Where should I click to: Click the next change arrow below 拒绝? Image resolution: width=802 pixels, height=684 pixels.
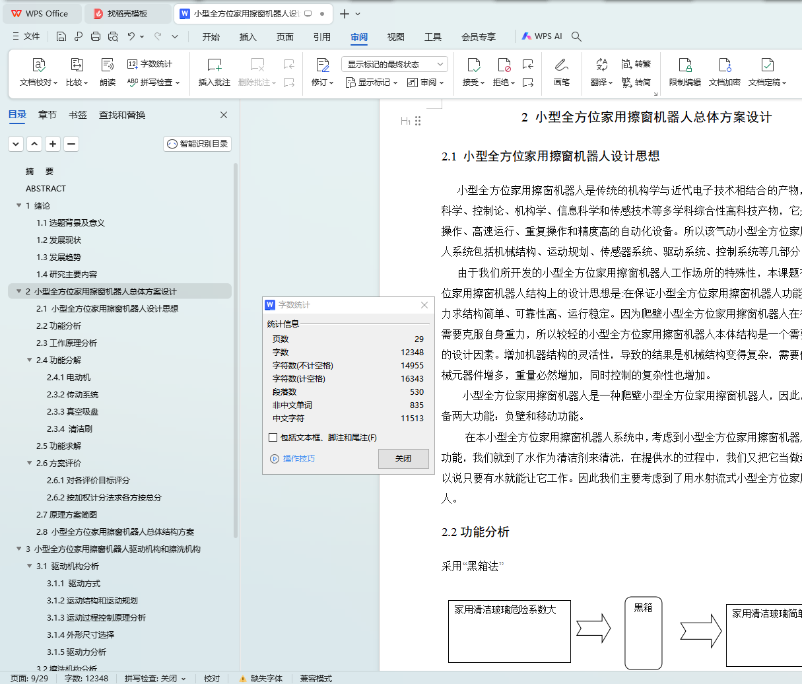527,83
